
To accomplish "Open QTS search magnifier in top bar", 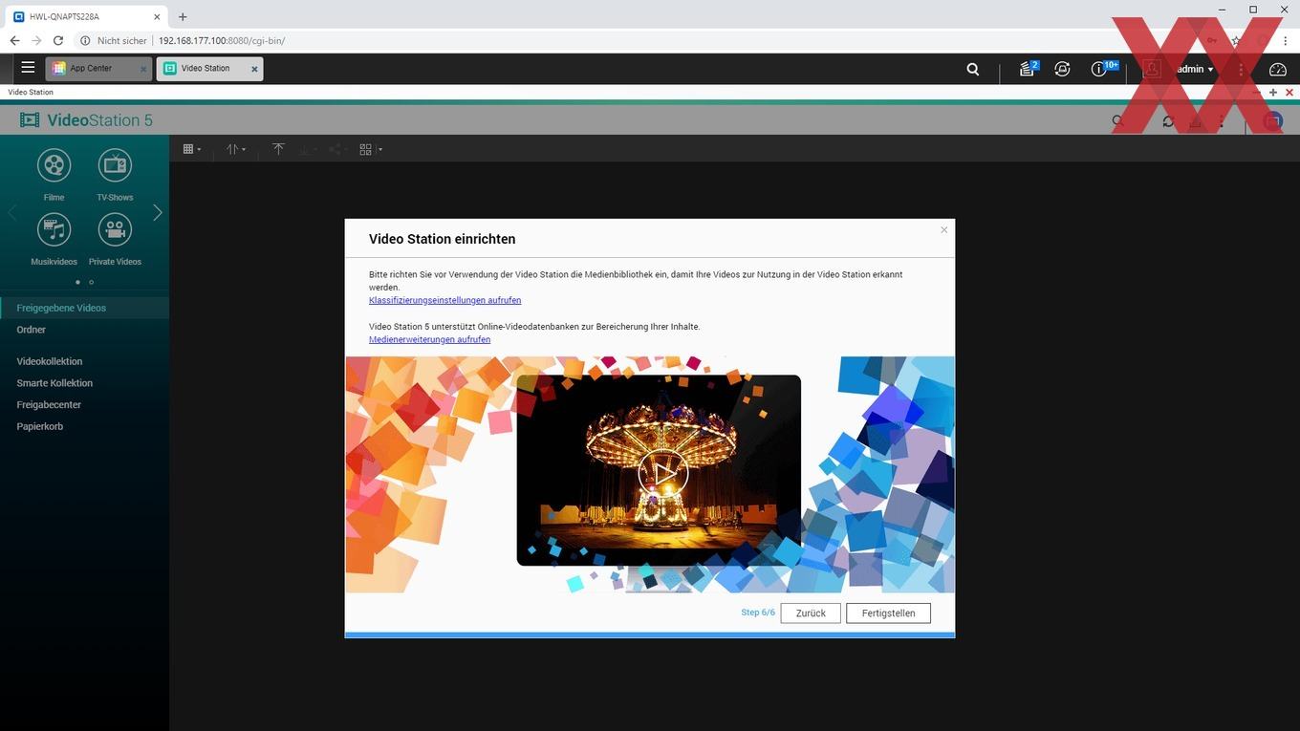I will 973,69.
